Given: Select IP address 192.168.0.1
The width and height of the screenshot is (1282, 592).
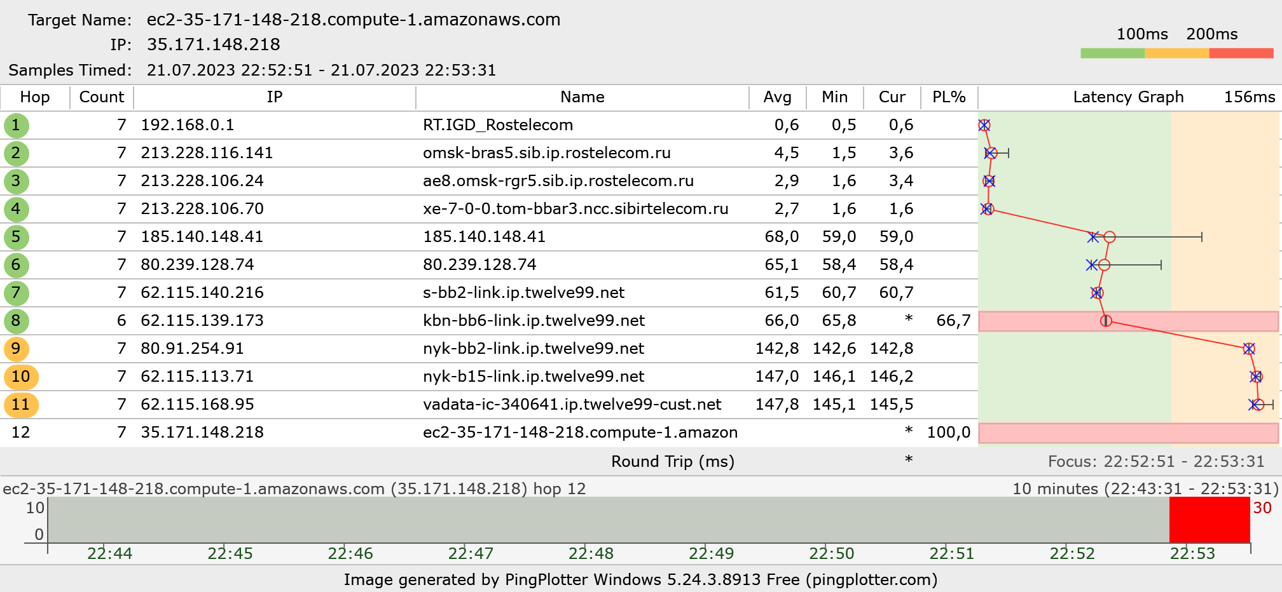Looking at the screenshot, I should point(188,125).
